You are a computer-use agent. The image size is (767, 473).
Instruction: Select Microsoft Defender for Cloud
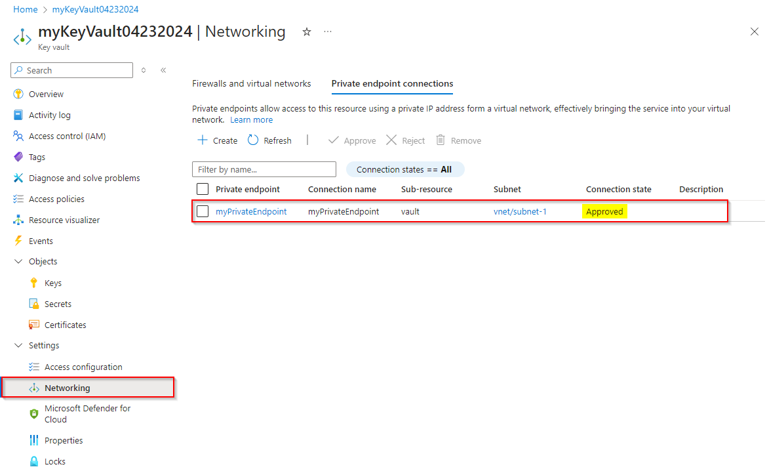(x=87, y=413)
